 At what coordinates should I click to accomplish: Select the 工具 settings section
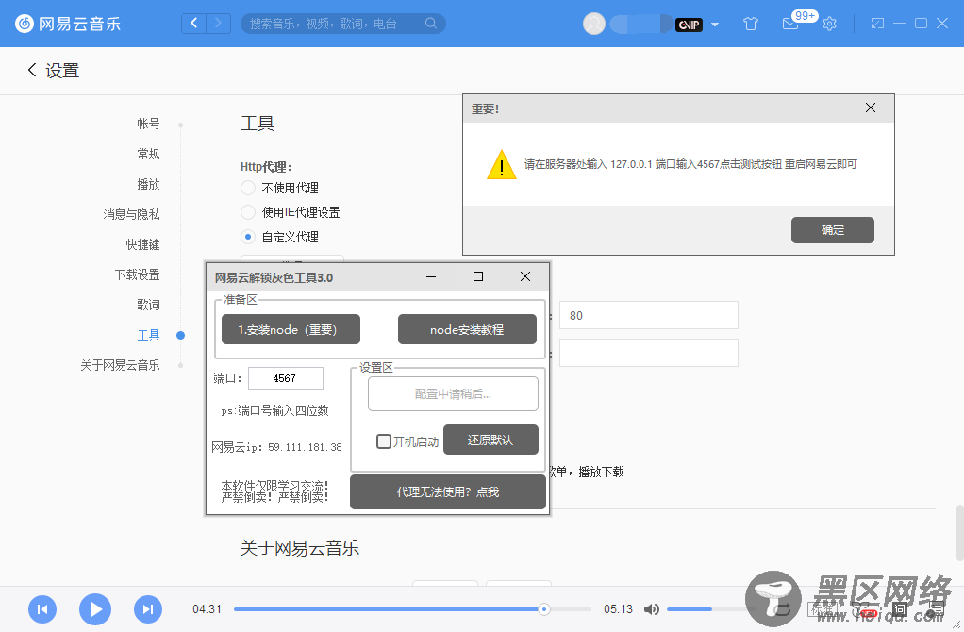(x=148, y=335)
